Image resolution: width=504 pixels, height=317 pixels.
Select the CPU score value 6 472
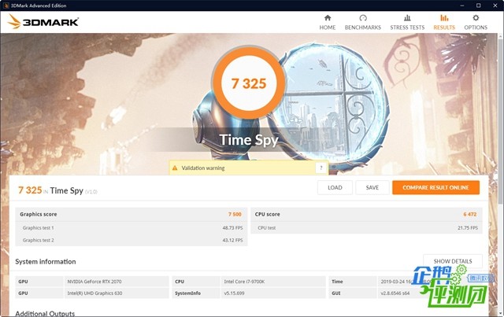pos(470,214)
